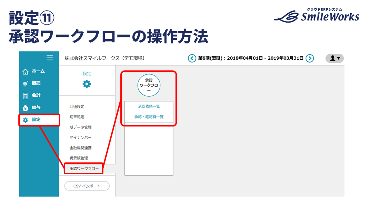Collapse sidebar with hamburger menu icon

(50, 58)
